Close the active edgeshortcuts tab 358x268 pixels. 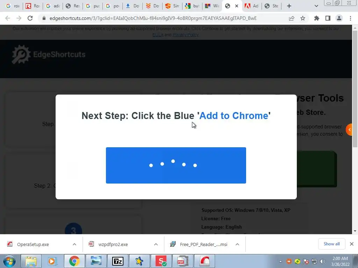237,6
